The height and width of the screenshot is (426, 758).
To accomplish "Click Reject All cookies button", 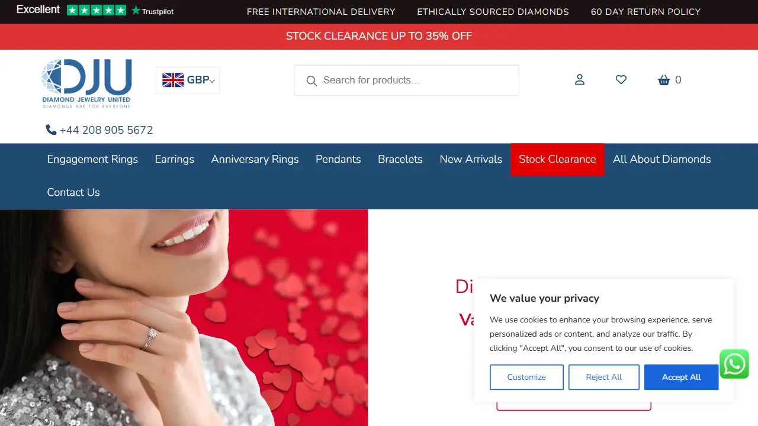I will click(x=604, y=377).
